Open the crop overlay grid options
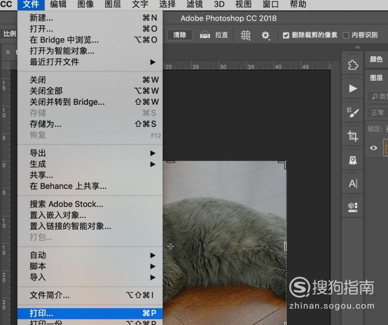This screenshot has height=325, width=388. point(246,35)
